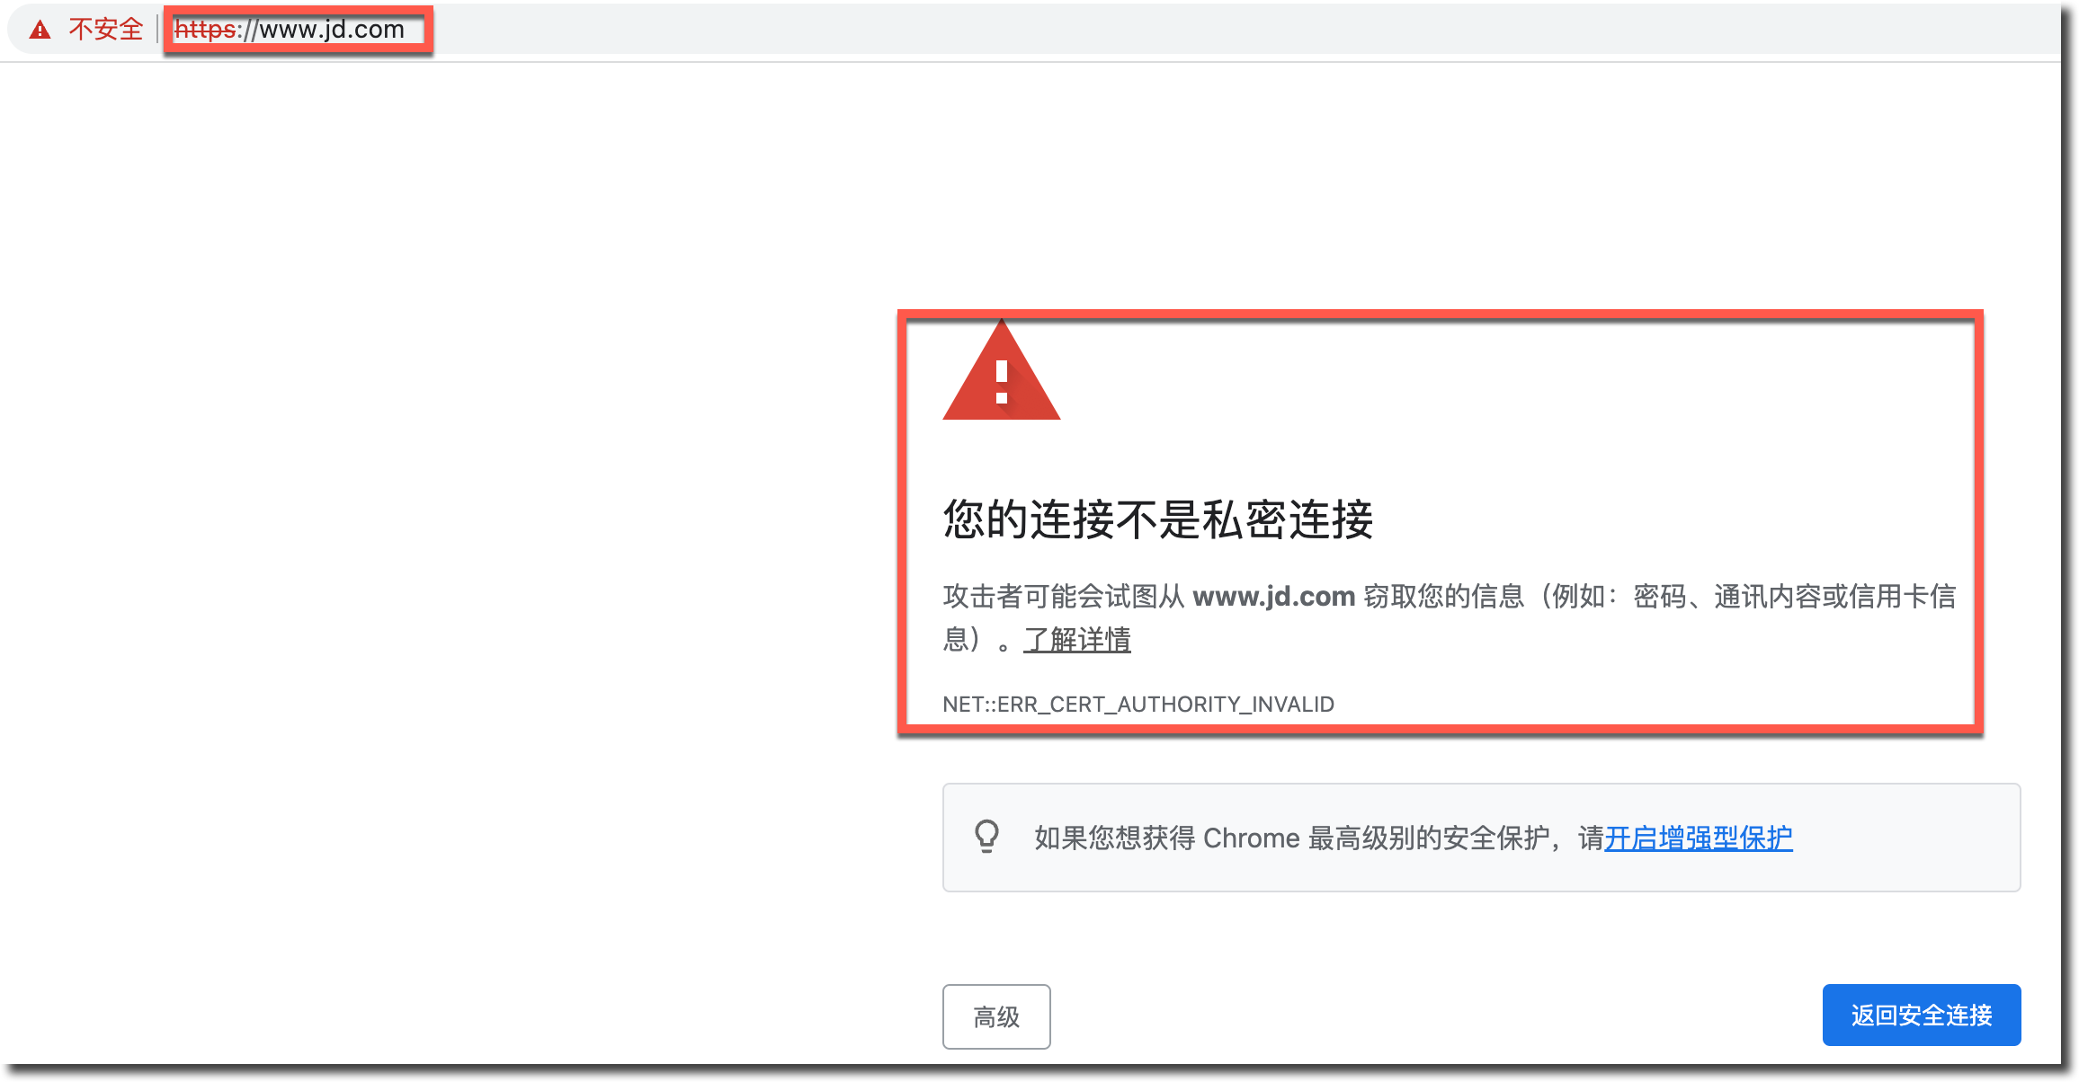The width and height of the screenshot is (2079, 1082).
Task: Click the bold www.jd.com text in warning
Action: (1273, 596)
